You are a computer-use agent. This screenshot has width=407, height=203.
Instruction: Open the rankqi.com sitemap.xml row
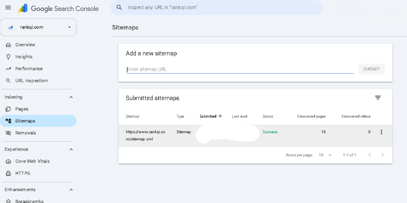[256, 136]
